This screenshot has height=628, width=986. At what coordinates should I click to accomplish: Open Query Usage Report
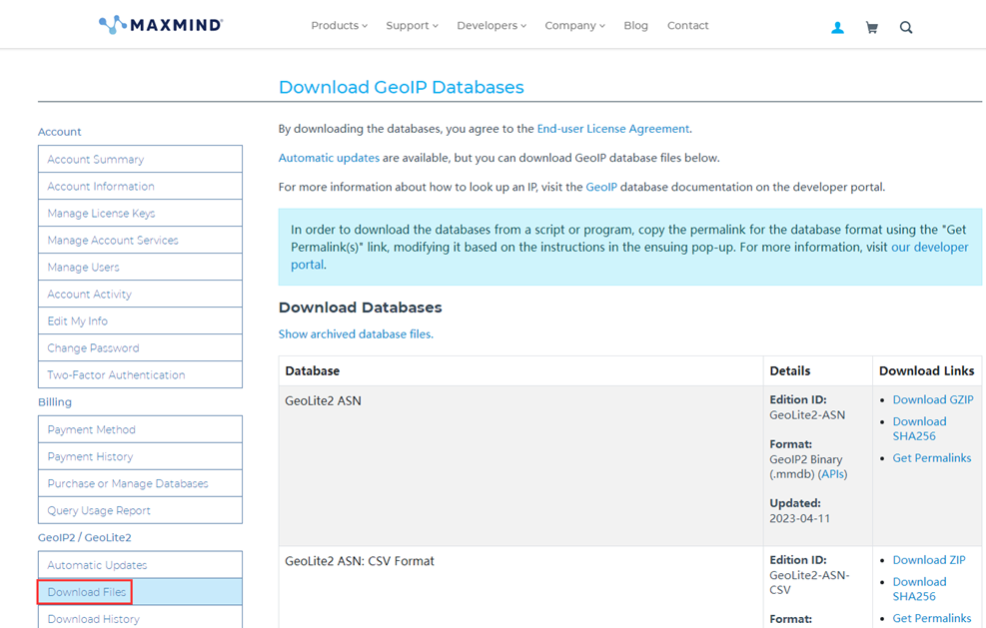click(x=140, y=510)
